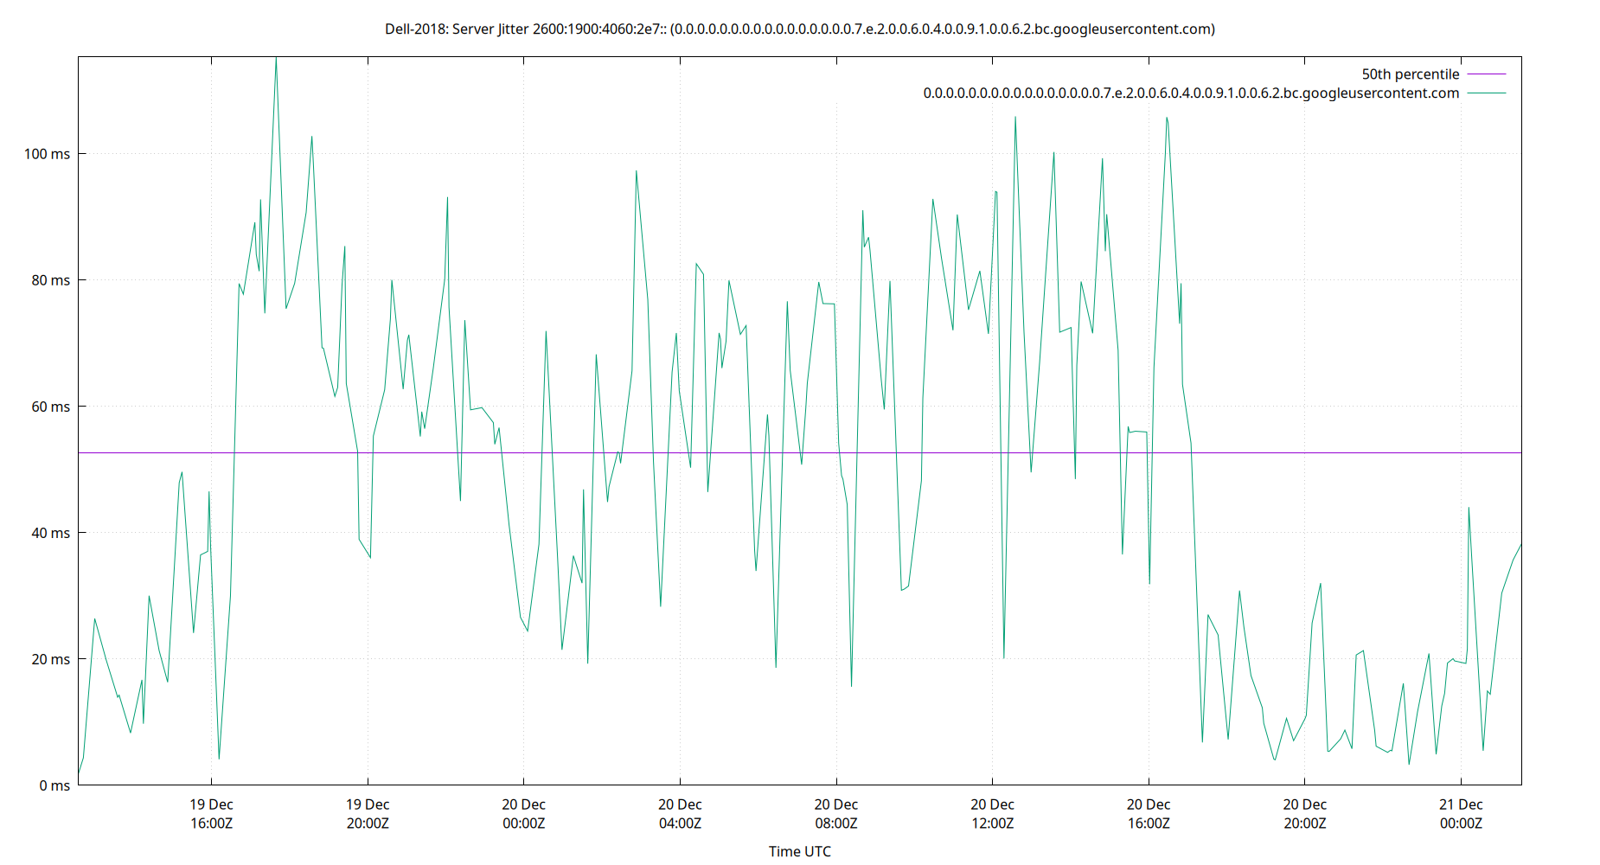Select the 20 Dec 04:00Z tick label
The image size is (1600, 865).
(682, 814)
